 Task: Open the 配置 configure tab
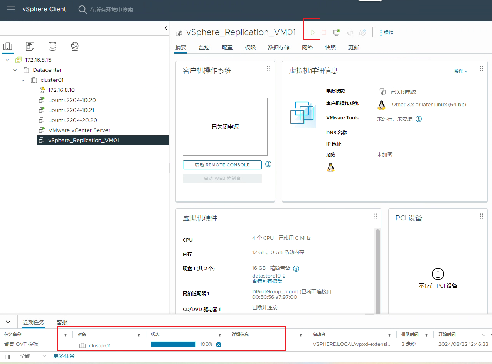(227, 47)
